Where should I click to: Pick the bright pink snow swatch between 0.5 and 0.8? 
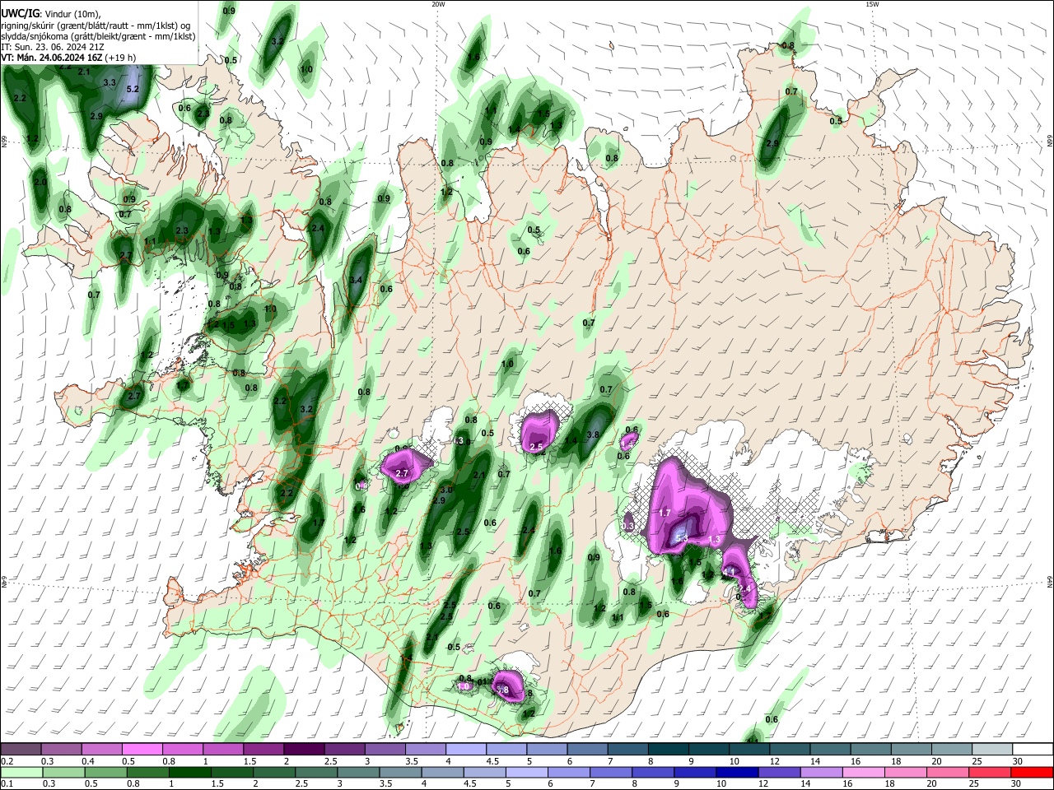click(x=141, y=749)
